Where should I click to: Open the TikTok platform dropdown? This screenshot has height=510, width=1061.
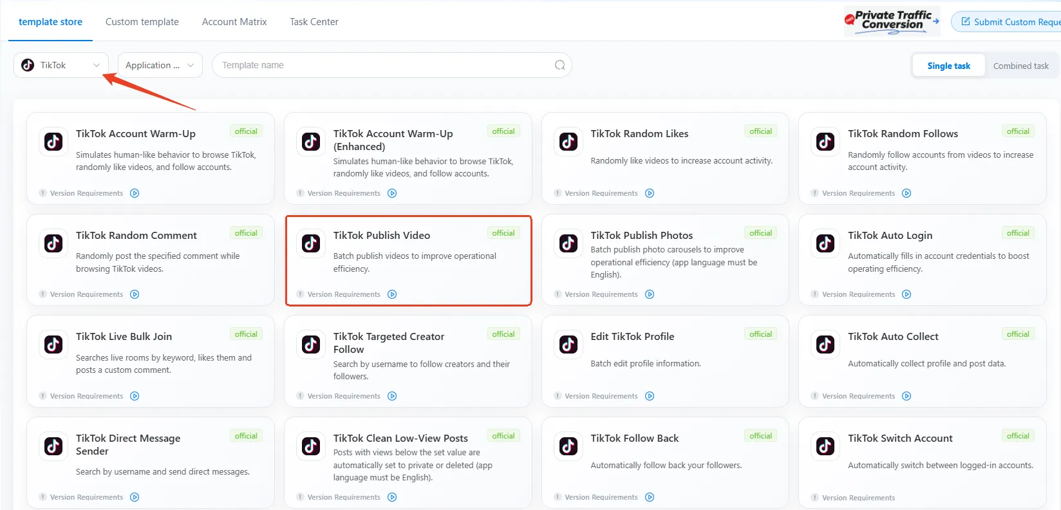(x=61, y=65)
